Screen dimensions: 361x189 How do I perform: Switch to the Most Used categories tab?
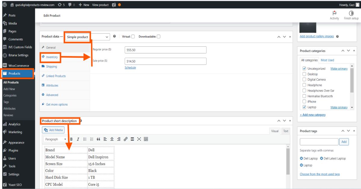327,60
